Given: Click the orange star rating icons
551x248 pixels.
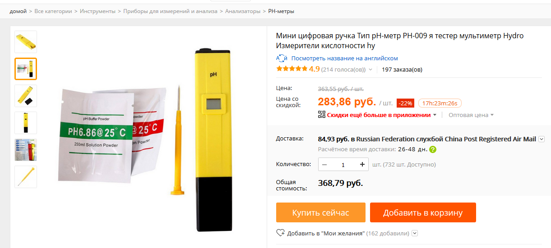Looking at the screenshot, I should [x=292, y=69].
